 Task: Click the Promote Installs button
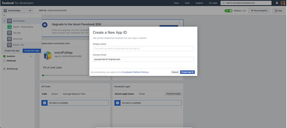pyautogui.click(x=173, y=94)
